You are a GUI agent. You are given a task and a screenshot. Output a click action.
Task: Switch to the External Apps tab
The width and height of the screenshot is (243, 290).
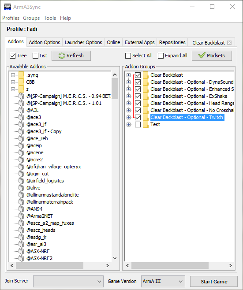coord(140,42)
